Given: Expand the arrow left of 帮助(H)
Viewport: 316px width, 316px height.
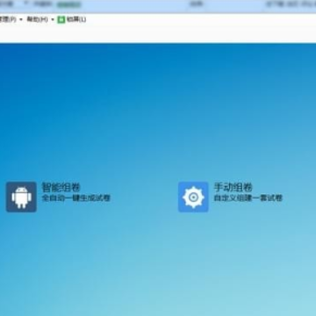Looking at the screenshot, I should 21,20.
